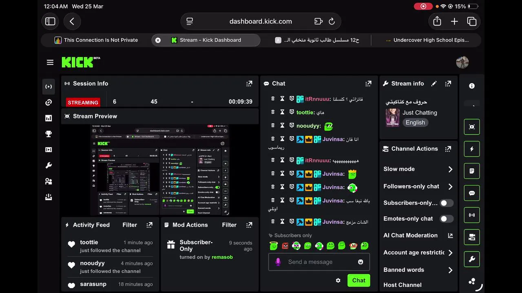Toggle the Safari sidebar
This screenshot has height=293, width=522.
pos(50,21)
